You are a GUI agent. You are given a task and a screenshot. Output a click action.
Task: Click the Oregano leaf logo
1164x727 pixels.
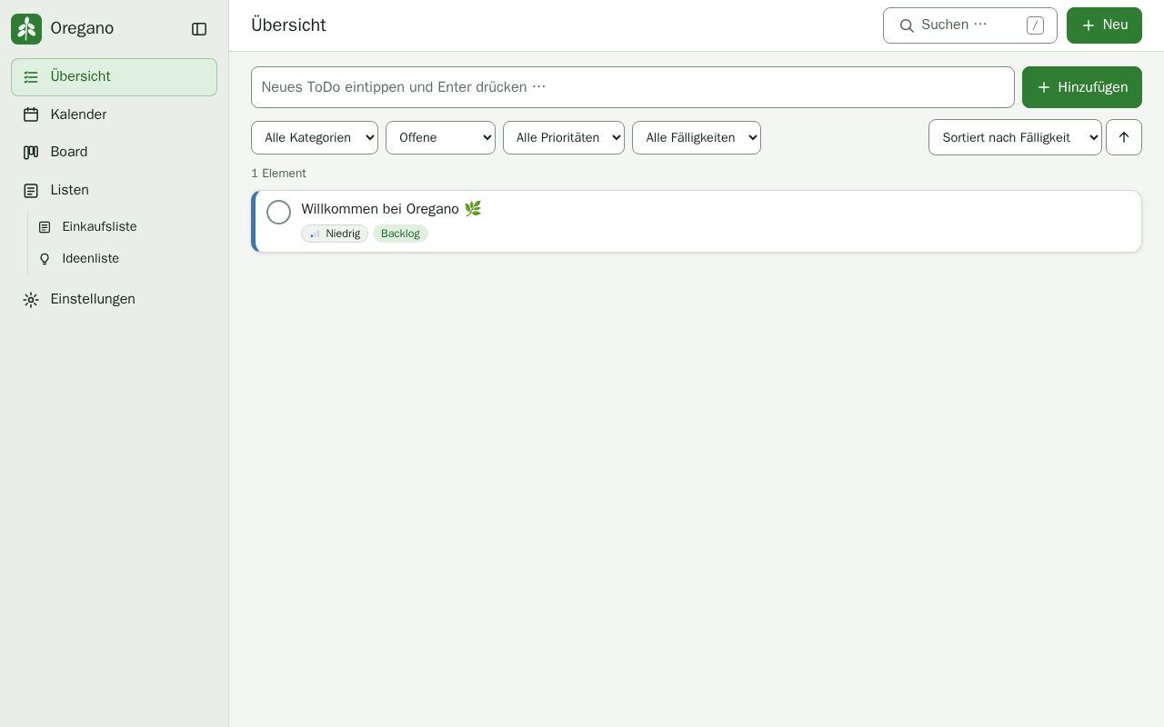tap(26, 29)
